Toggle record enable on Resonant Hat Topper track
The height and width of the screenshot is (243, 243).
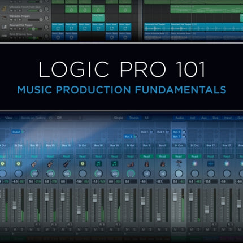(x=19, y=29)
